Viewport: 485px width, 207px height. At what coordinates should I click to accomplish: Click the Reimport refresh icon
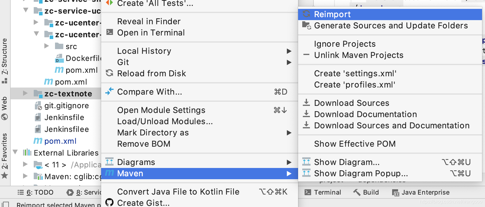tap(306, 14)
